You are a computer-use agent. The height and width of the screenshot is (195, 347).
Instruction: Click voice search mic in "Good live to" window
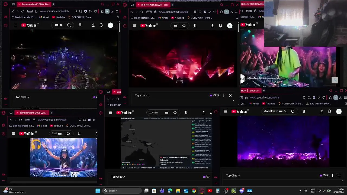click(x=304, y=111)
